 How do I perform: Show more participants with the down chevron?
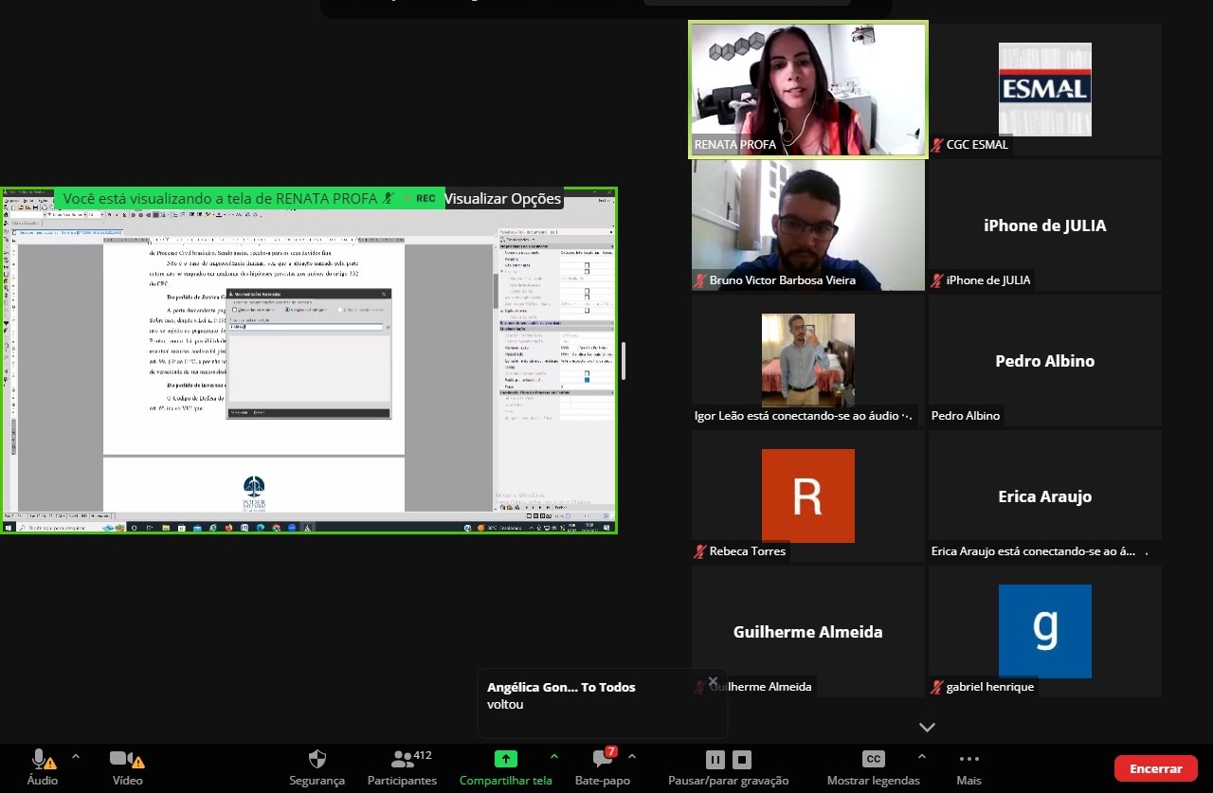pyautogui.click(x=927, y=728)
